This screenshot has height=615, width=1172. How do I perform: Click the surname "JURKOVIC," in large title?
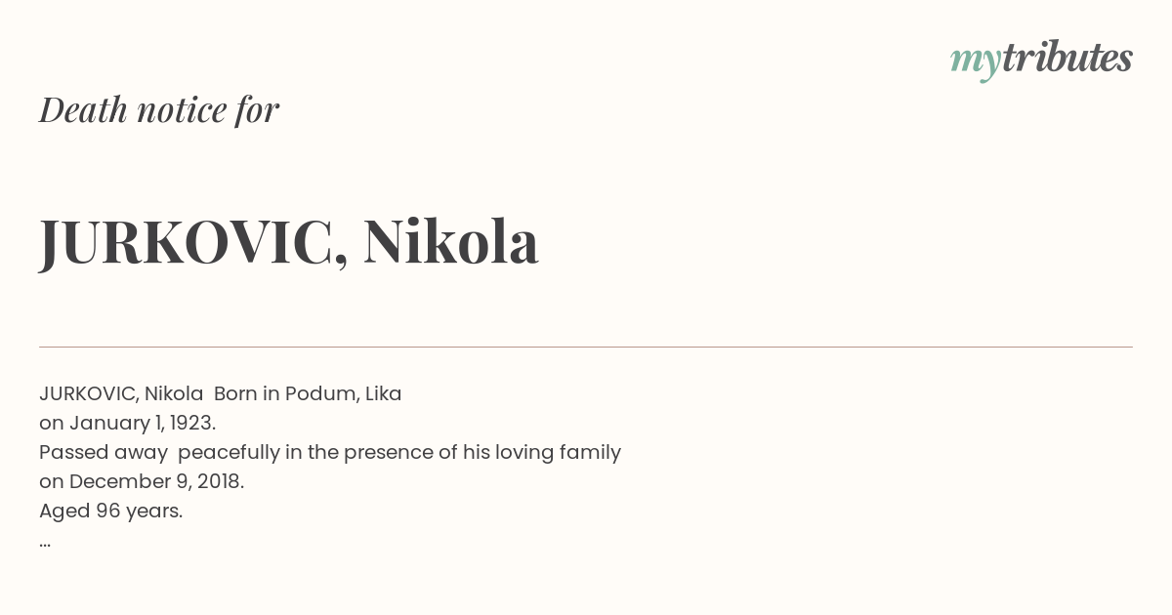193,242
